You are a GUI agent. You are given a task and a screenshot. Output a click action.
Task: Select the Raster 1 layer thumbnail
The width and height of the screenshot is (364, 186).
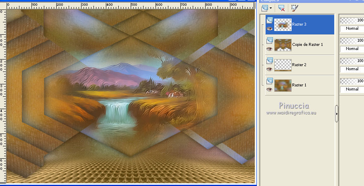pos(283,85)
